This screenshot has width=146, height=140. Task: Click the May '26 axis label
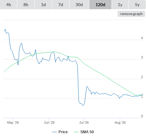[13, 122]
